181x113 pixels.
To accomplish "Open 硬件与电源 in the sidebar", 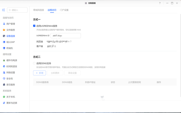I will pos(12,60).
